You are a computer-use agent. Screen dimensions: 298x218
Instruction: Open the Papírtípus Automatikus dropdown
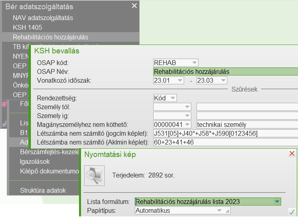pyautogui.click(x=219, y=210)
